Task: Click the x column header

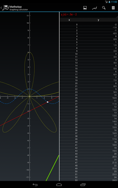Action: coord(69,20)
